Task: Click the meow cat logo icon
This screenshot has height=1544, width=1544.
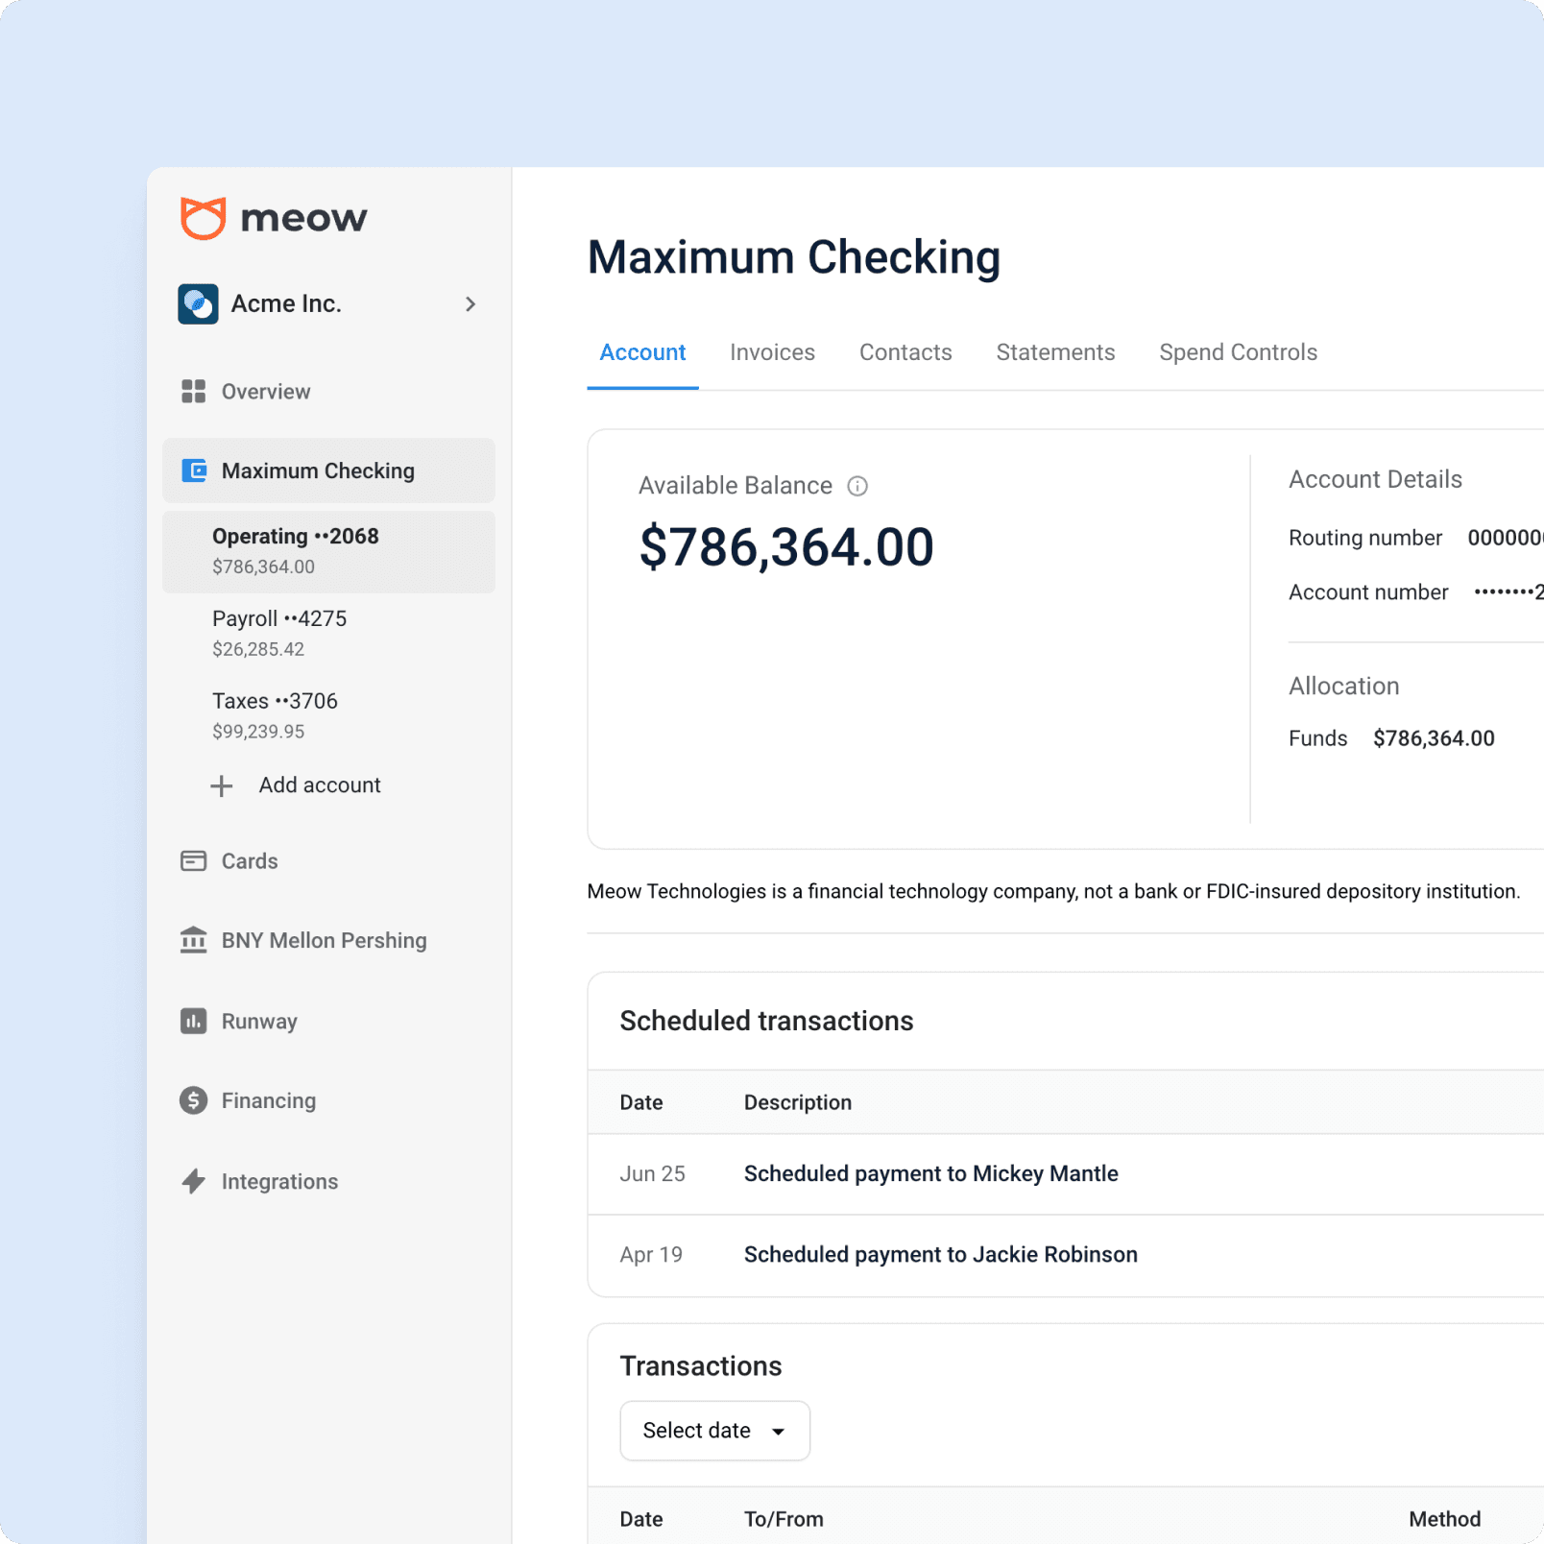Action: (203, 218)
